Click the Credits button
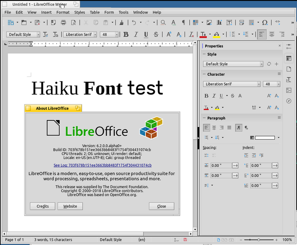Image resolution: width=297 pixels, height=245 pixels. [x=42, y=206]
